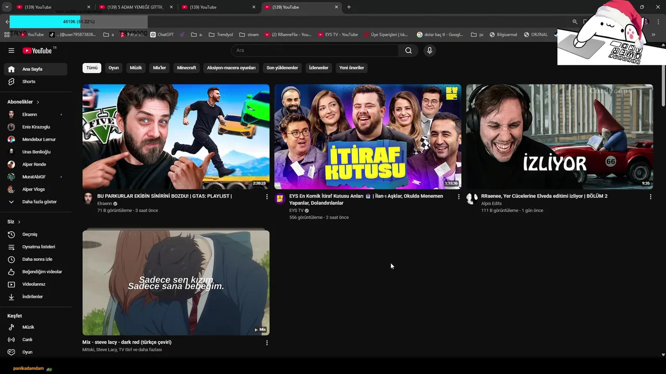Image resolution: width=666 pixels, height=374 pixels.
Task: Select the Yeni öneriler filter chip
Action: click(352, 68)
